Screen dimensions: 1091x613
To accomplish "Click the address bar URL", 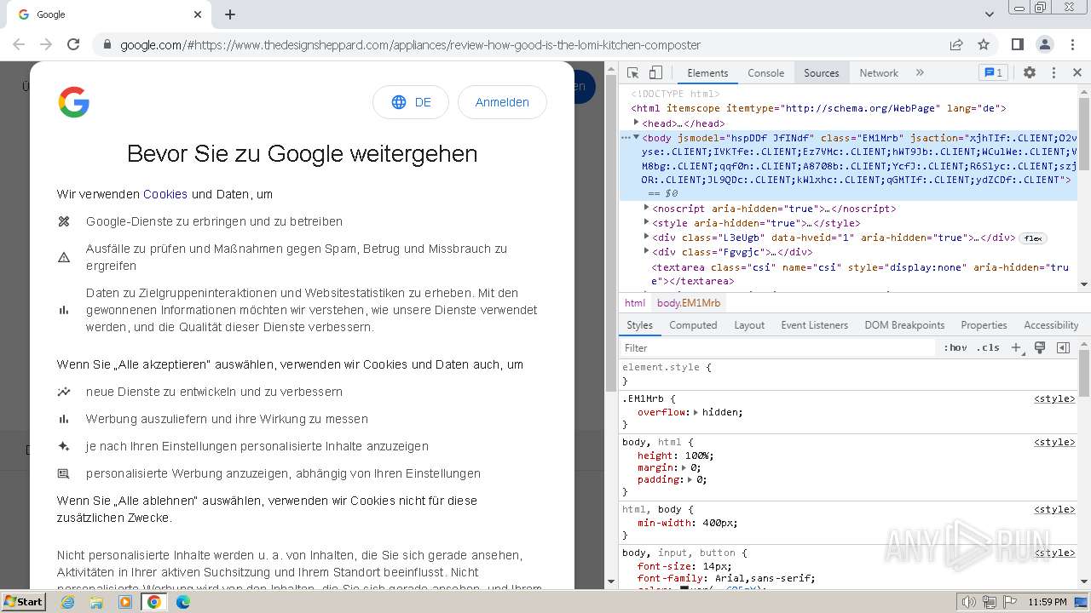I will click(410, 45).
